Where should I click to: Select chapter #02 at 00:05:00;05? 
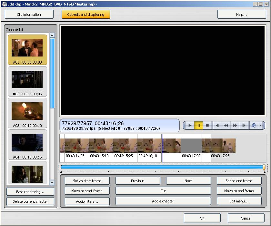click(x=27, y=82)
